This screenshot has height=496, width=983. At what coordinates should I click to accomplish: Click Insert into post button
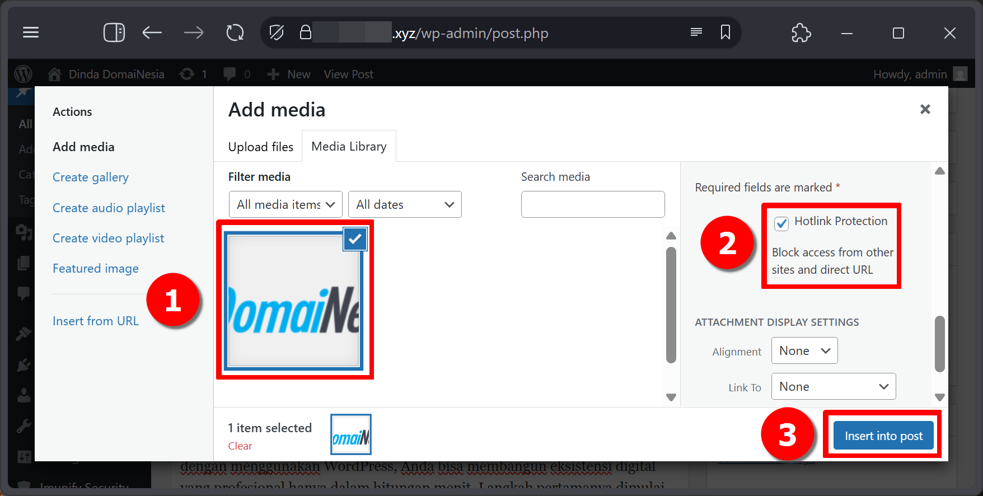pos(883,436)
